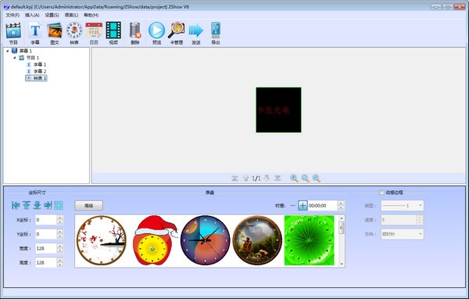Choose the plum blossom clock face
The image size is (469, 299).
click(x=101, y=240)
